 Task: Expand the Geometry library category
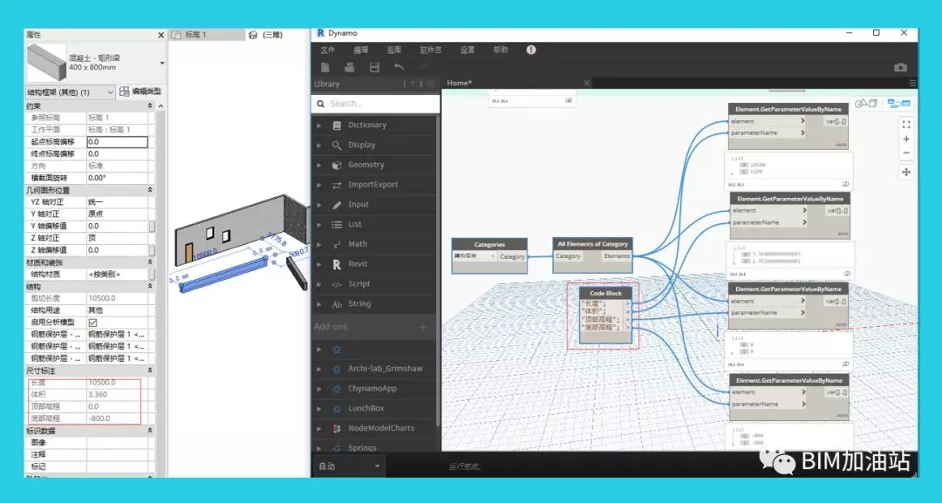click(x=365, y=165)
